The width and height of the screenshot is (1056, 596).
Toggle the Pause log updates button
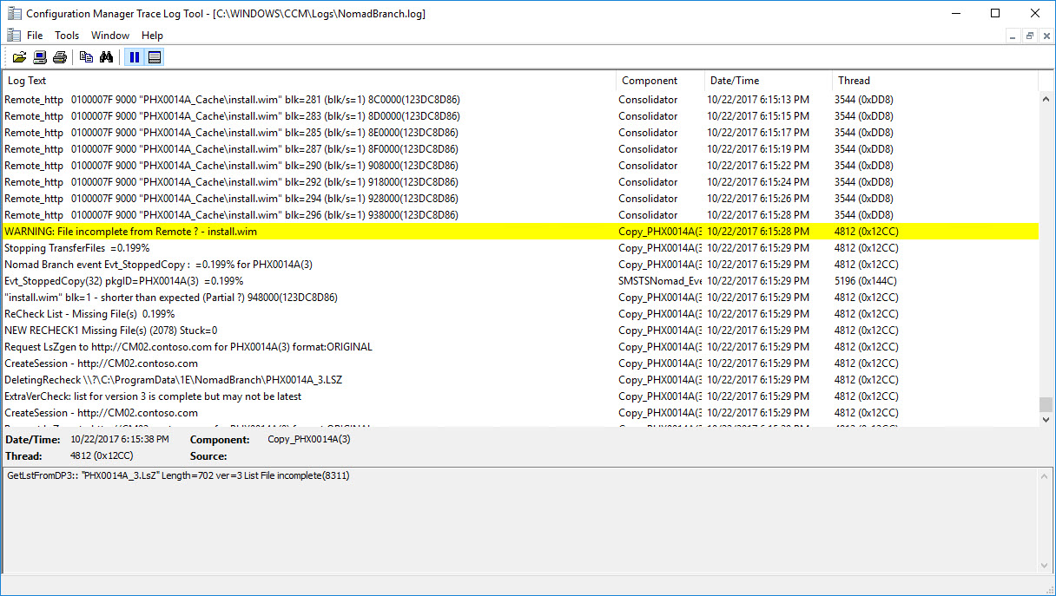click(x=134, y=57)
